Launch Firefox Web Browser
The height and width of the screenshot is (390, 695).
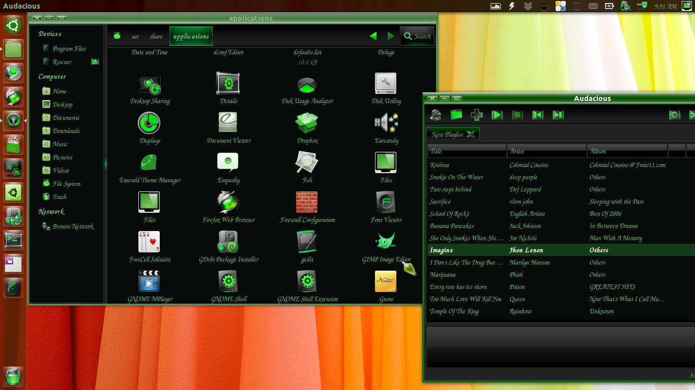pyautogui.click(x=228, y=202)
